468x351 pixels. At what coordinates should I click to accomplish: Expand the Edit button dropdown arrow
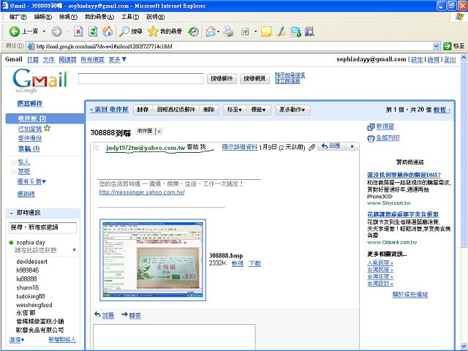pyautogui.click(x=255, y=31)
